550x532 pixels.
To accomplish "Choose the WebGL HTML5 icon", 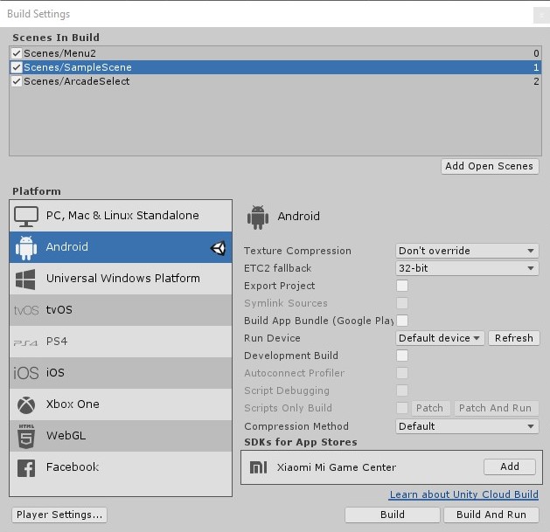I will point(26,435).
